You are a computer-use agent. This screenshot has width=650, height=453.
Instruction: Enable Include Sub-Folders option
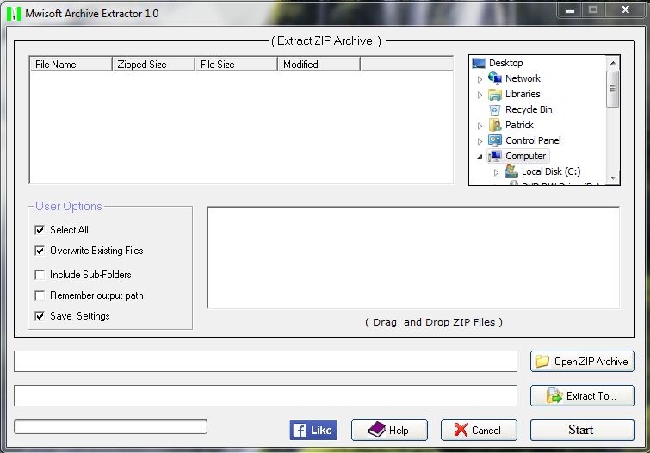click(40, 275)
